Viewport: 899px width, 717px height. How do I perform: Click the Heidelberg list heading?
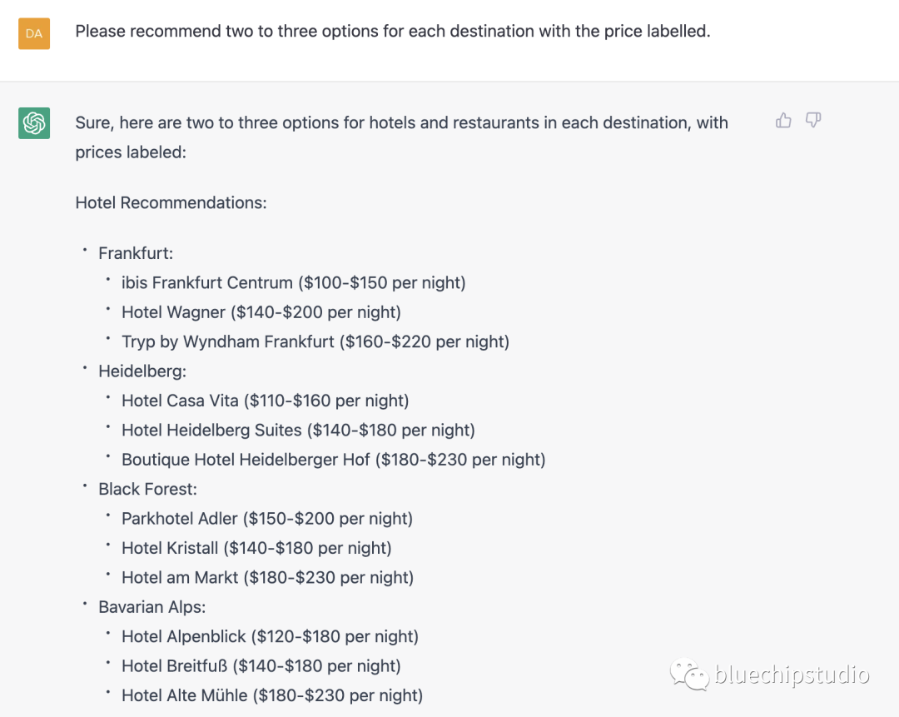[x=142, y=371]
